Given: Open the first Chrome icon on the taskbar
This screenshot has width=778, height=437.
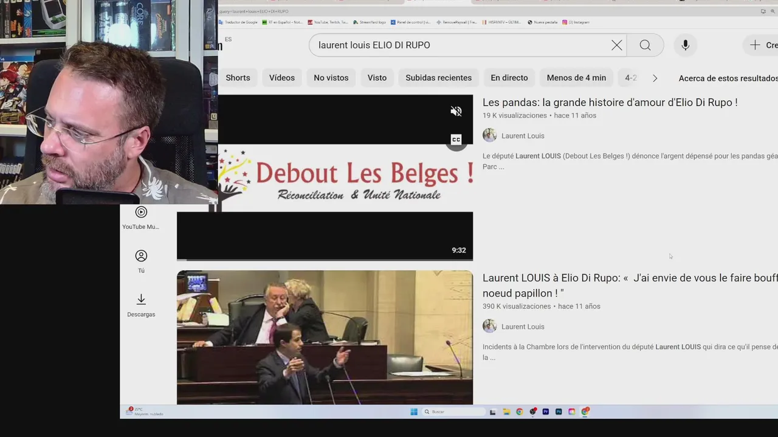Looking at the screenshot, I should click(519, 412).
